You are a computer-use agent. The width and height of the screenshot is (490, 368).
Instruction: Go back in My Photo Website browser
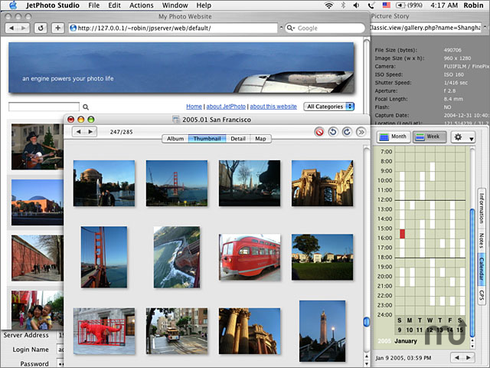coord(11,28)
